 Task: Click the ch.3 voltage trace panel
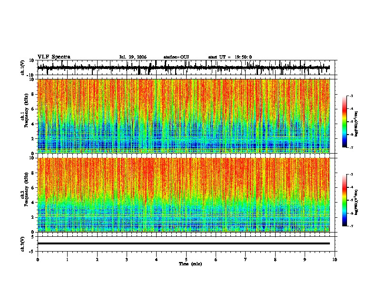coord(186,244)
